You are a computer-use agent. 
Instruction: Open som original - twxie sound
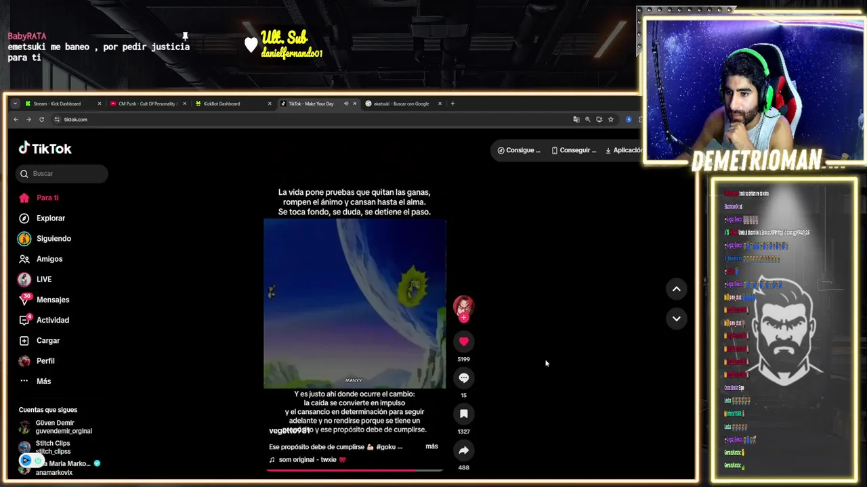[x=308, y=460]
